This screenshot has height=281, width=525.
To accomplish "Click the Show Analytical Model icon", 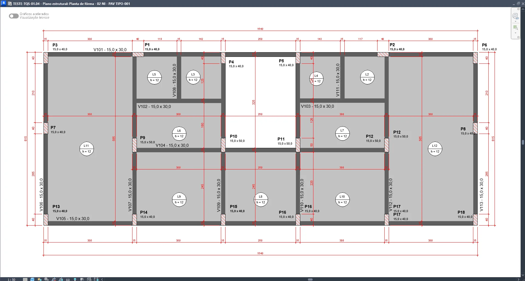I will point(89,279).
